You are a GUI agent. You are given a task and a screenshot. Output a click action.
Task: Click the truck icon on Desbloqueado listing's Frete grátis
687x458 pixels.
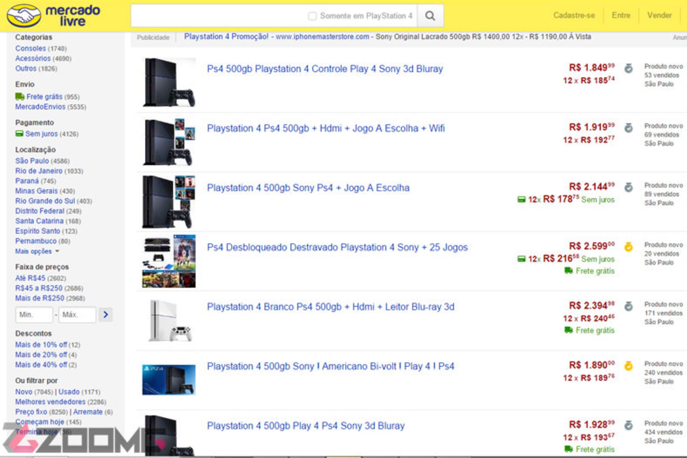569,271
